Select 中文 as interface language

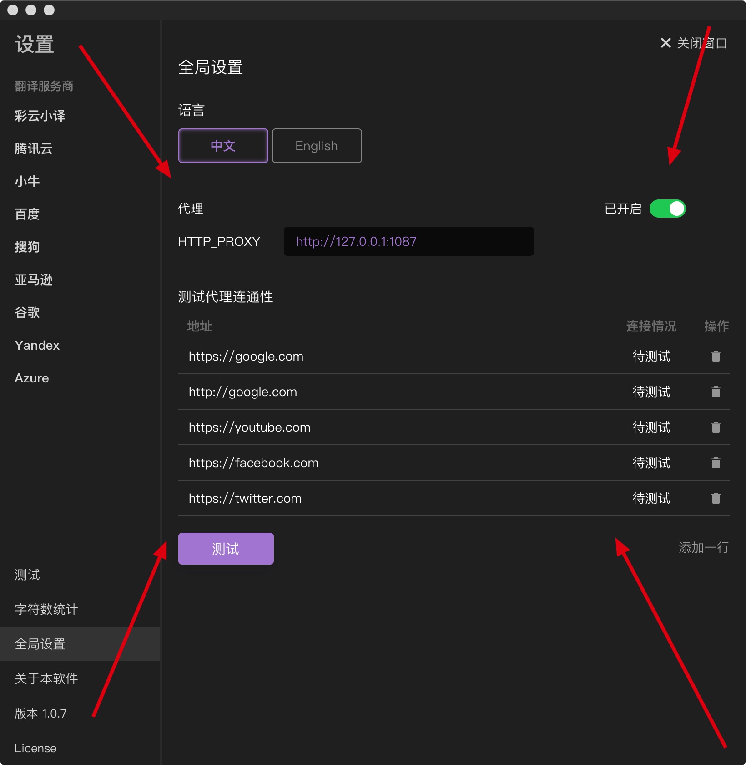pyautogui.click(x=223, y=146)
